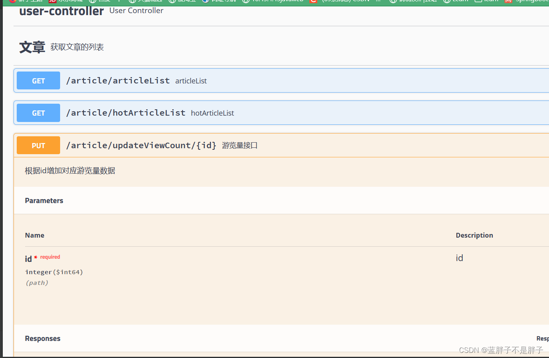Collapse the 文章 tag section
The height and width of the screenshot is (358, 549).
tap(32, 47)
